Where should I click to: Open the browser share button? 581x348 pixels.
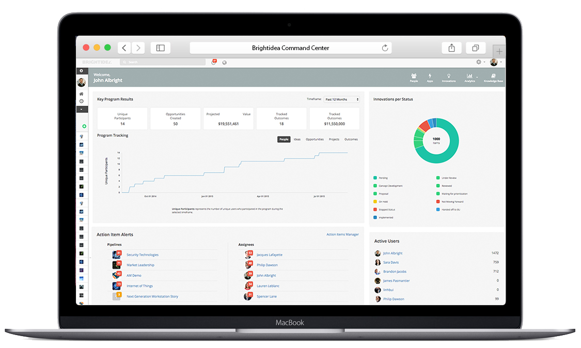coord(451,48)
